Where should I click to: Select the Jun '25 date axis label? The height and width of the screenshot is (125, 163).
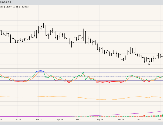pos(79,119)
